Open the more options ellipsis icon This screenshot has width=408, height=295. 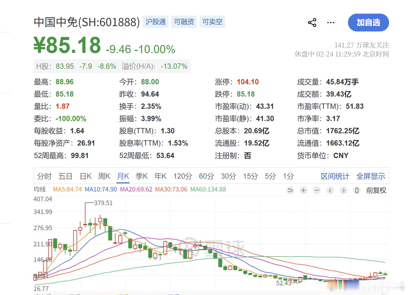(x=331, y=23)
